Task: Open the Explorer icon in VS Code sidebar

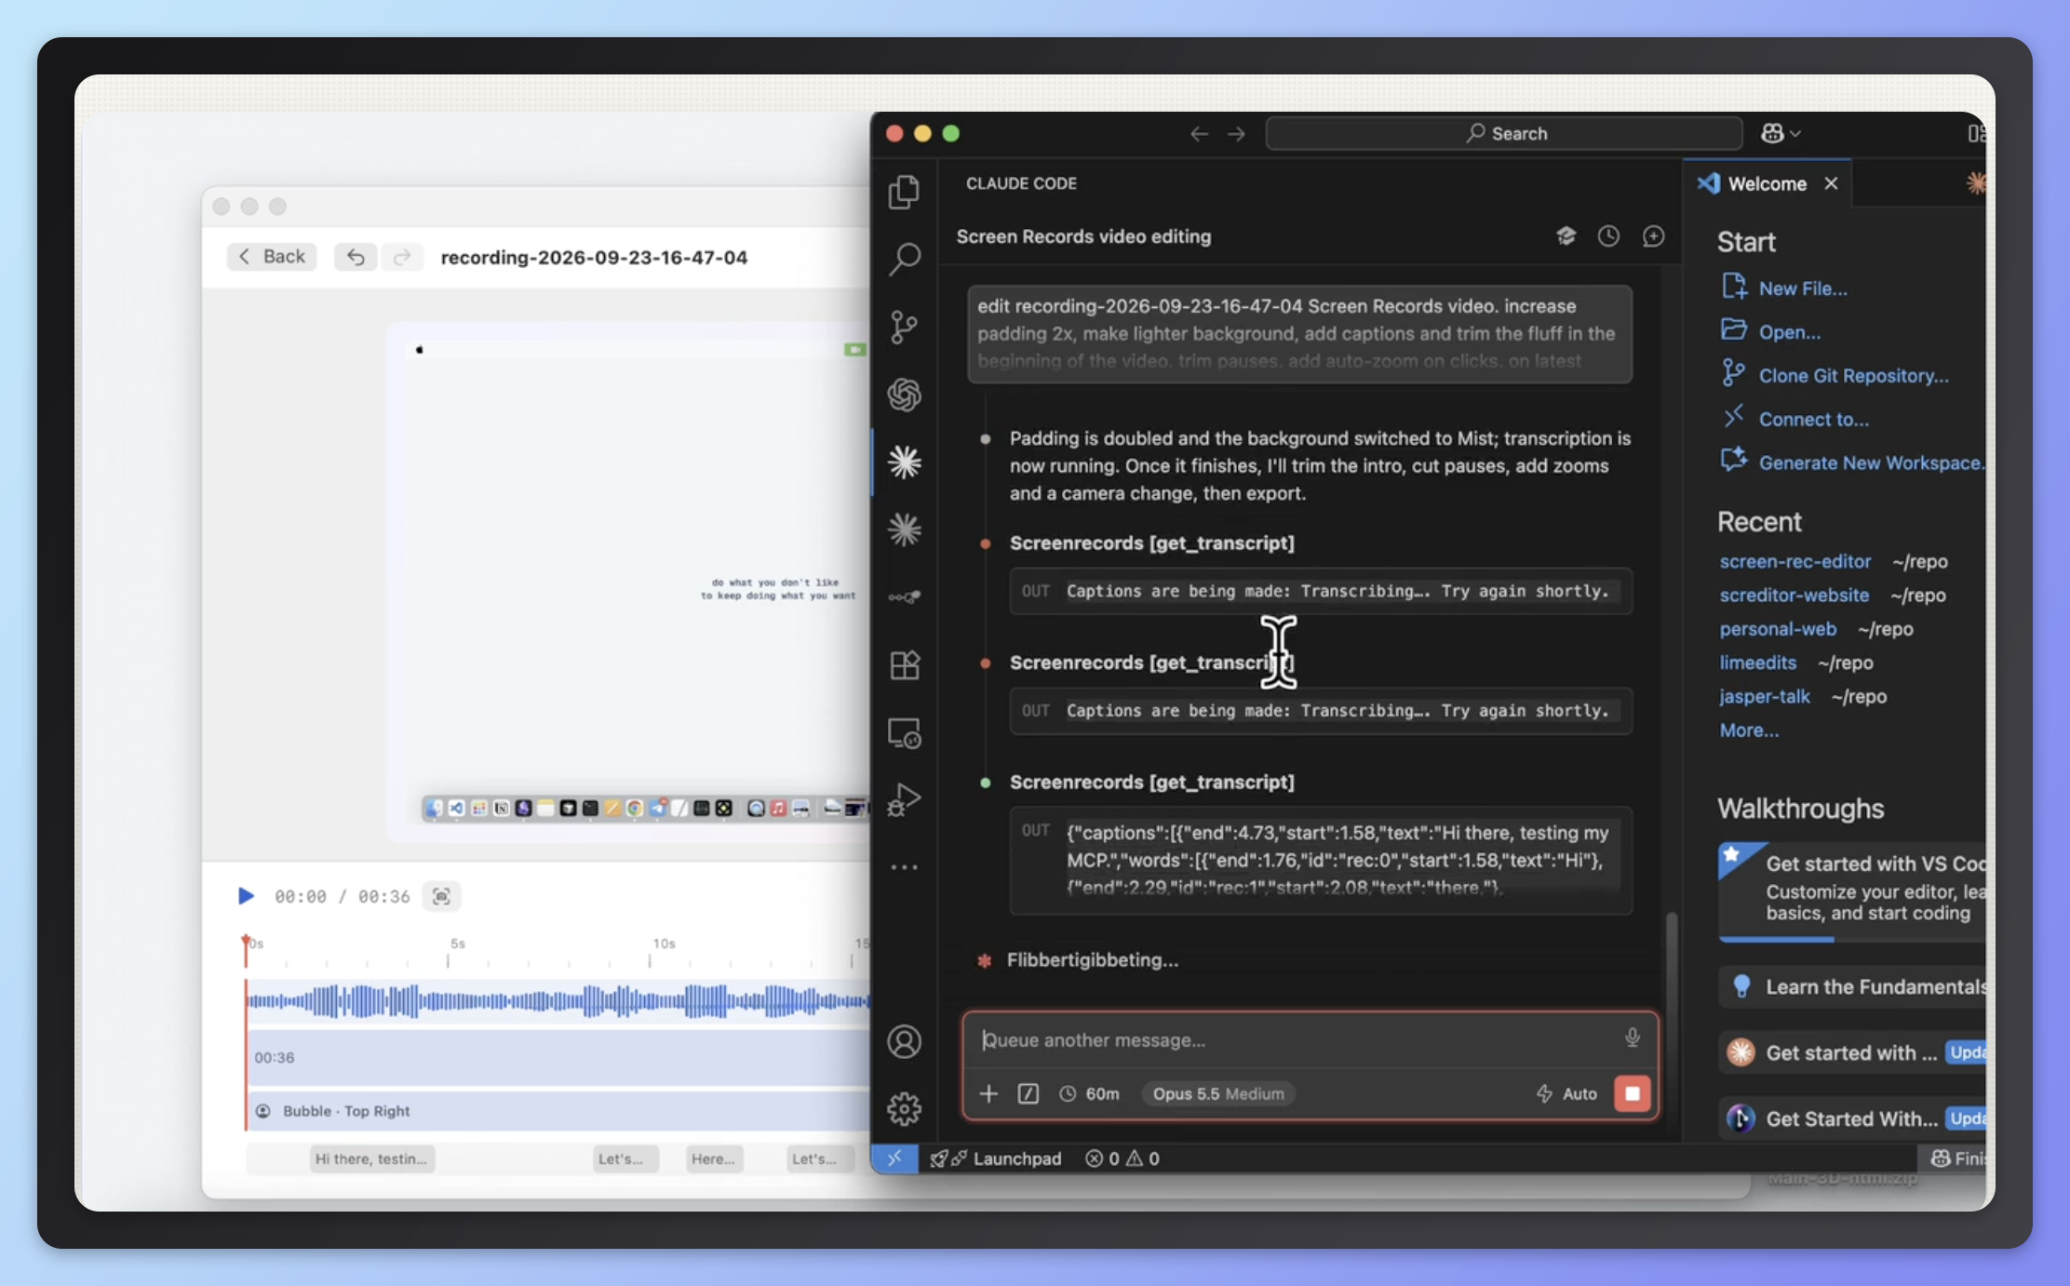Action: [x=904, y=193]
